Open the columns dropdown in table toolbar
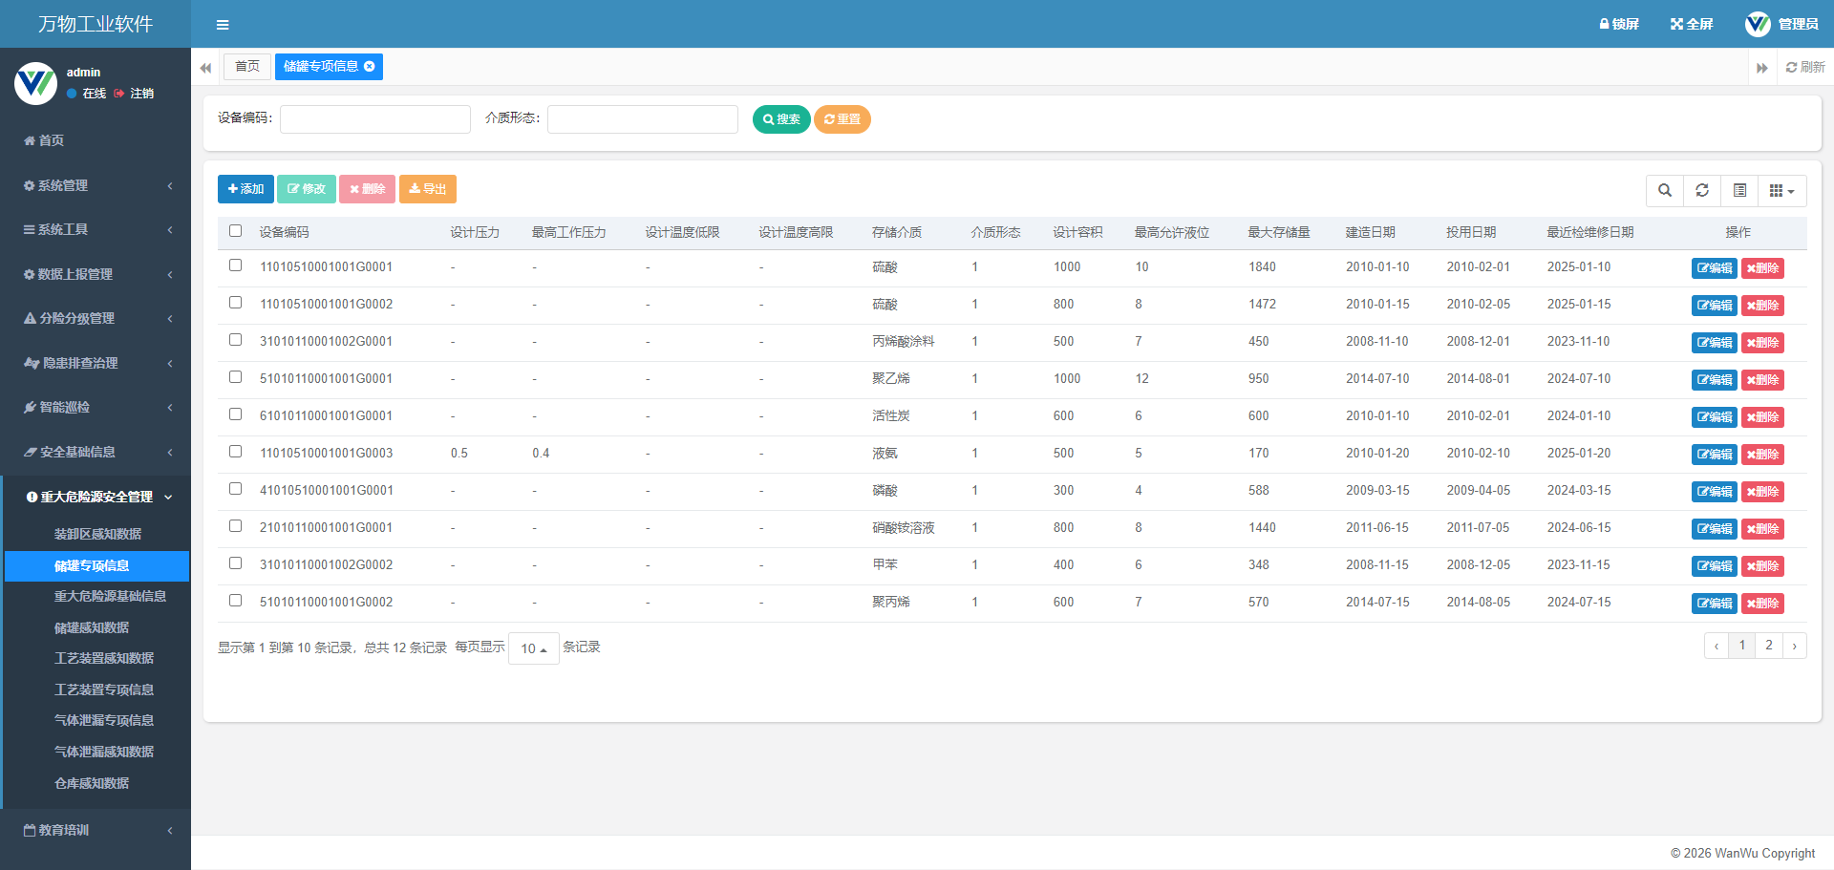The width and height of the screenshot is (1834, 870). pos(1781,190)
